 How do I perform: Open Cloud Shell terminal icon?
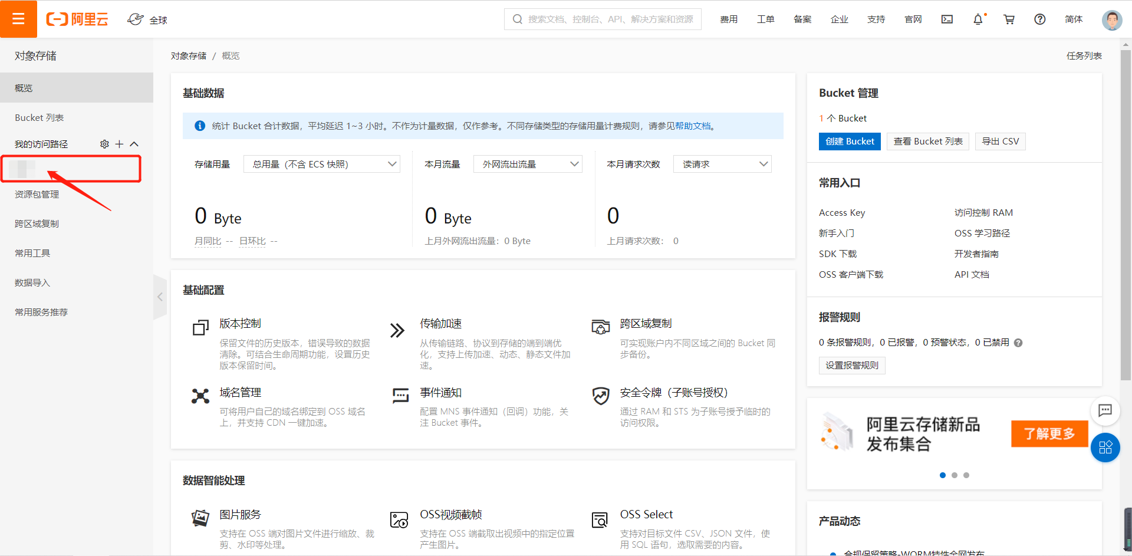(x=947, y=19)
